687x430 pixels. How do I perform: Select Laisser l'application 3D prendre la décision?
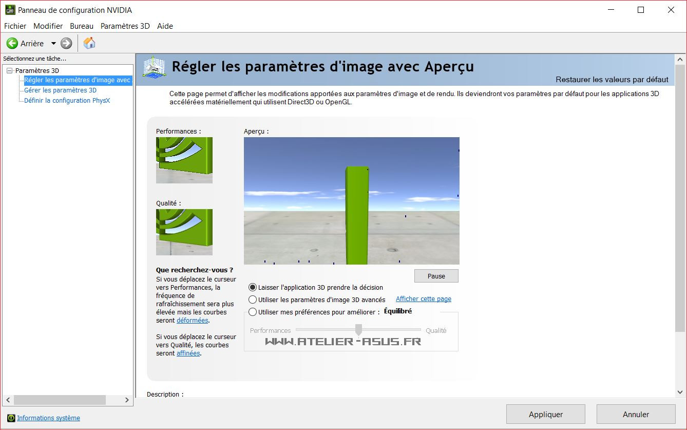tap(316, 288)
